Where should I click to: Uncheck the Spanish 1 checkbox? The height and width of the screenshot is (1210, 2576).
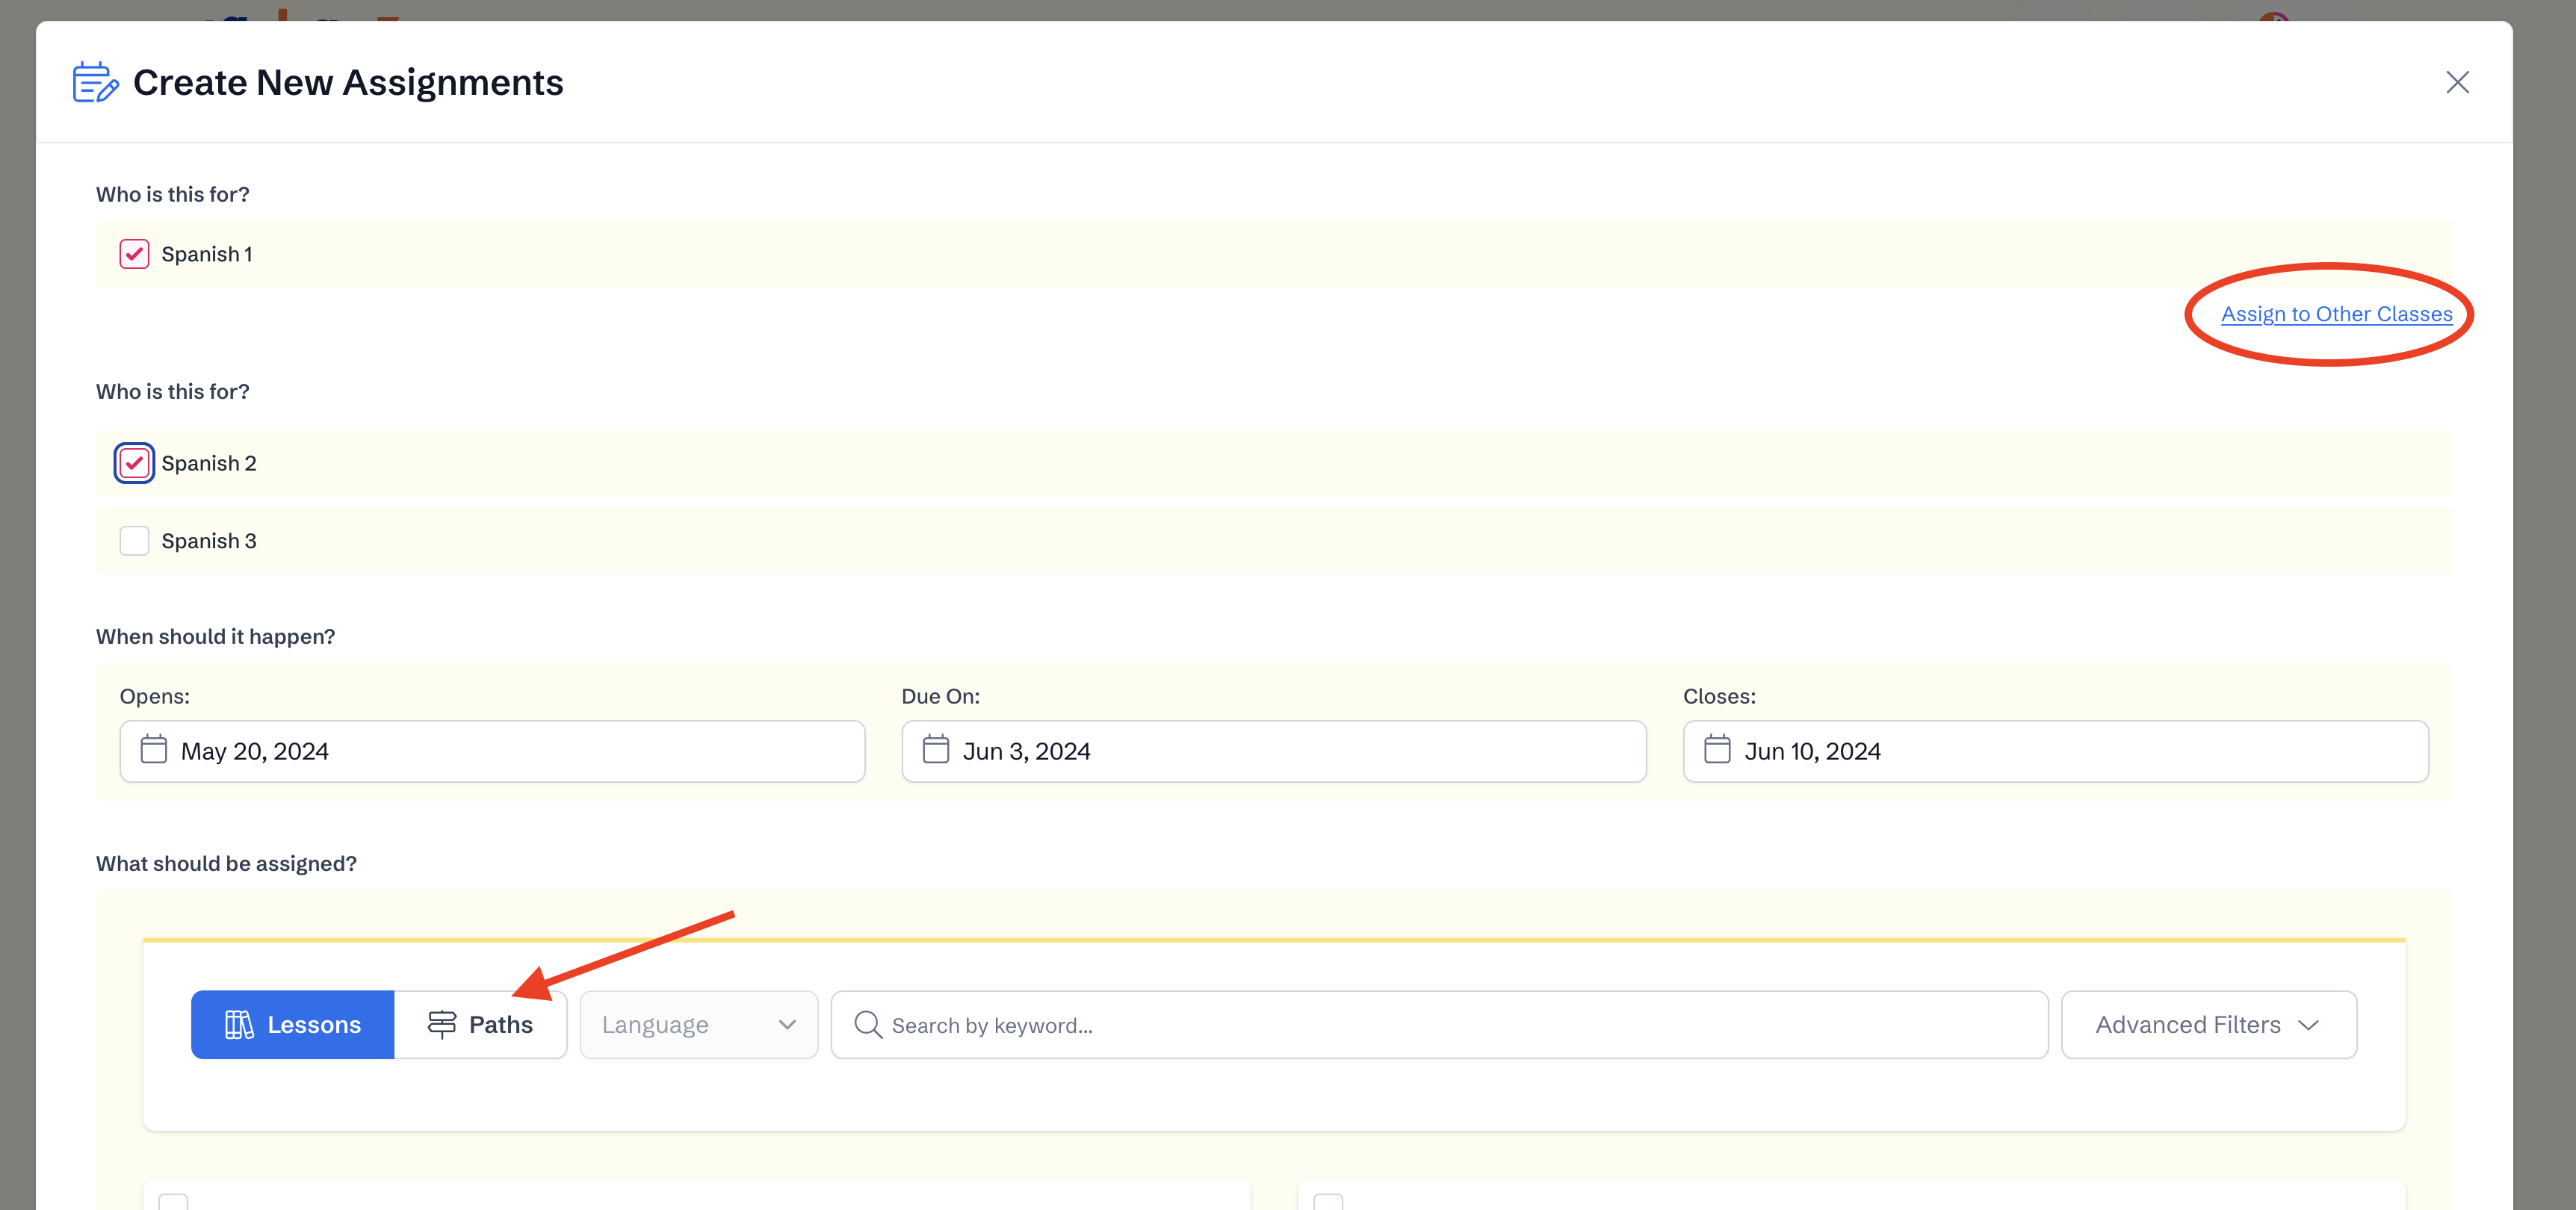tap(134, 254)
